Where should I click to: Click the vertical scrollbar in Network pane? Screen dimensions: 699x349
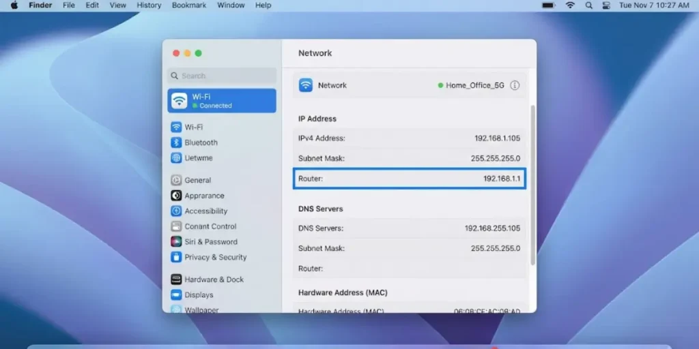532,185
